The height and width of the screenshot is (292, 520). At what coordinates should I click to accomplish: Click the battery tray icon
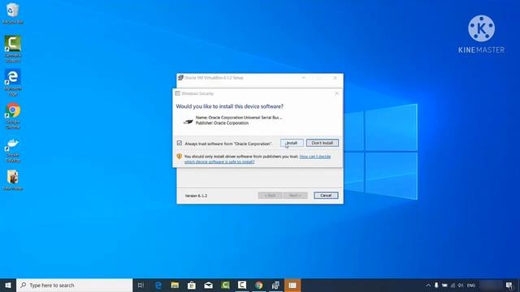[x=444, y=285]
